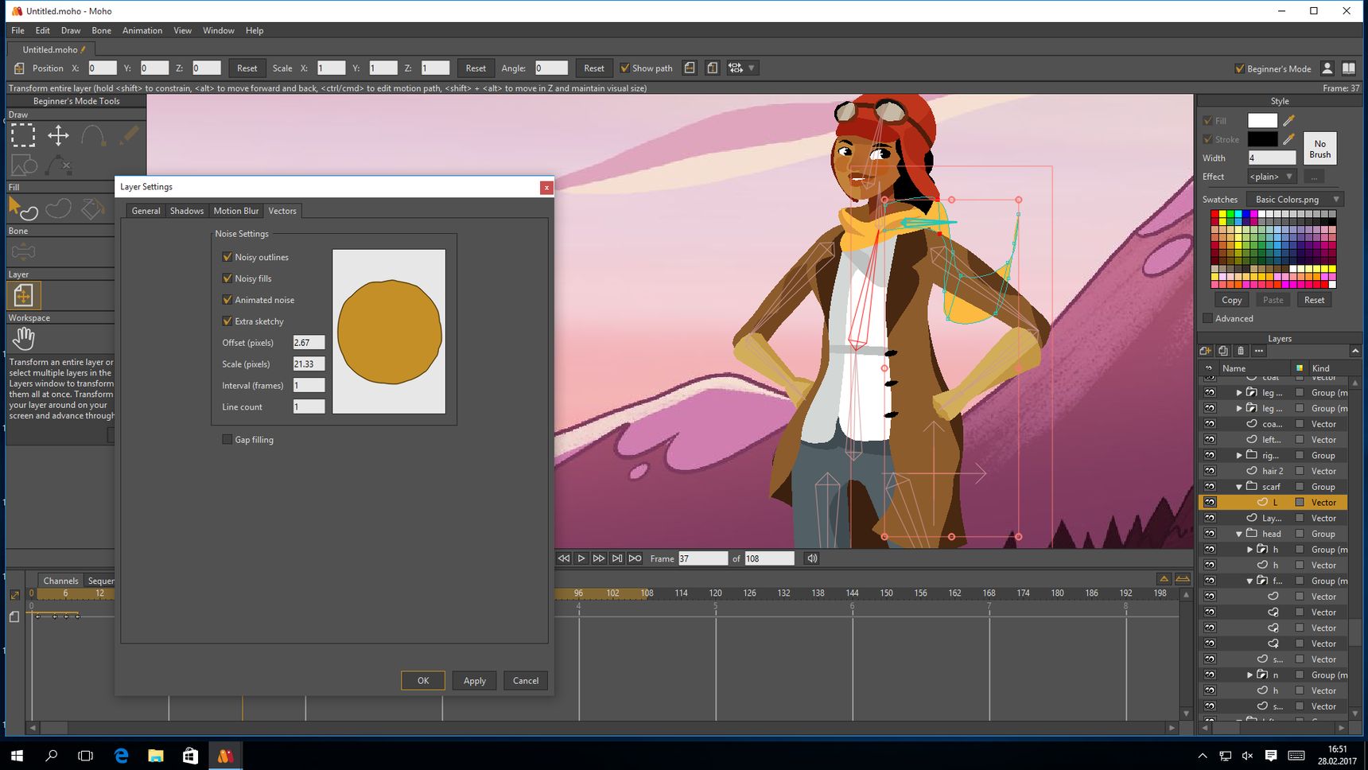
Task: Open the Draw menu
Action: 71,30
